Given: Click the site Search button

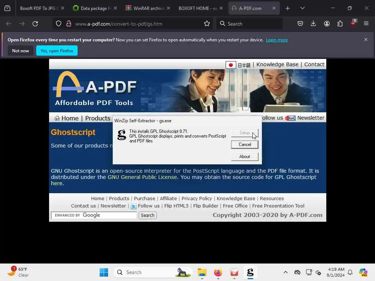Looking at the screenshot, I should [x=148, y=215].
